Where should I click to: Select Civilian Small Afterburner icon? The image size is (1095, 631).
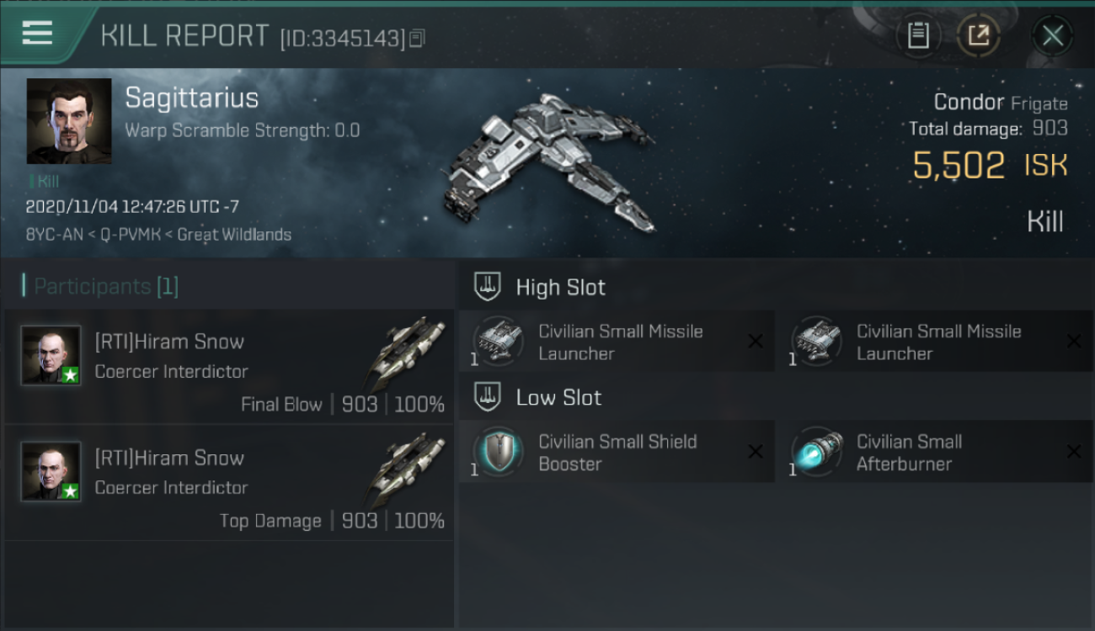816,452
